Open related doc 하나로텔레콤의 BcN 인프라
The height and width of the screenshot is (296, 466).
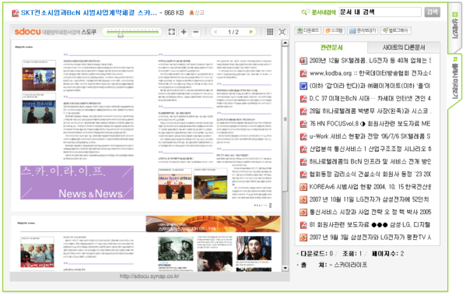tap(370, 162)
